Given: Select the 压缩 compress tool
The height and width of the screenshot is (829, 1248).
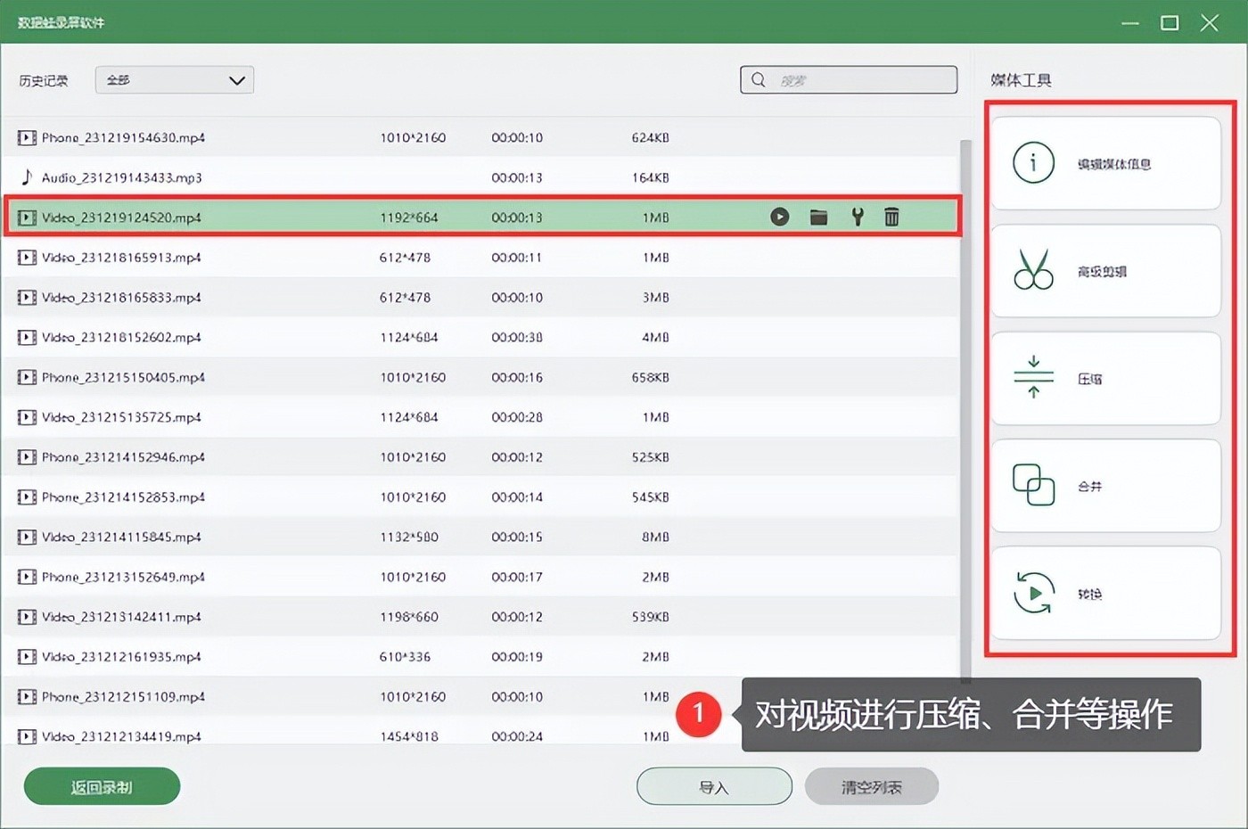Looking at the screenshot, I should tap(1105, 379).
